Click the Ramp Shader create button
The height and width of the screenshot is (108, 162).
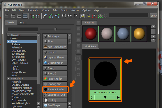[x=55, y=79]
